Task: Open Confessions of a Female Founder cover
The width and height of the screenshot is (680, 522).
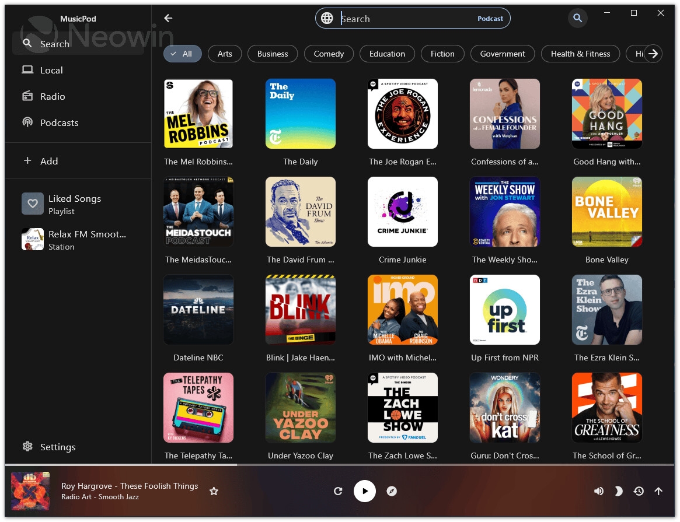Action: [505, 114]
